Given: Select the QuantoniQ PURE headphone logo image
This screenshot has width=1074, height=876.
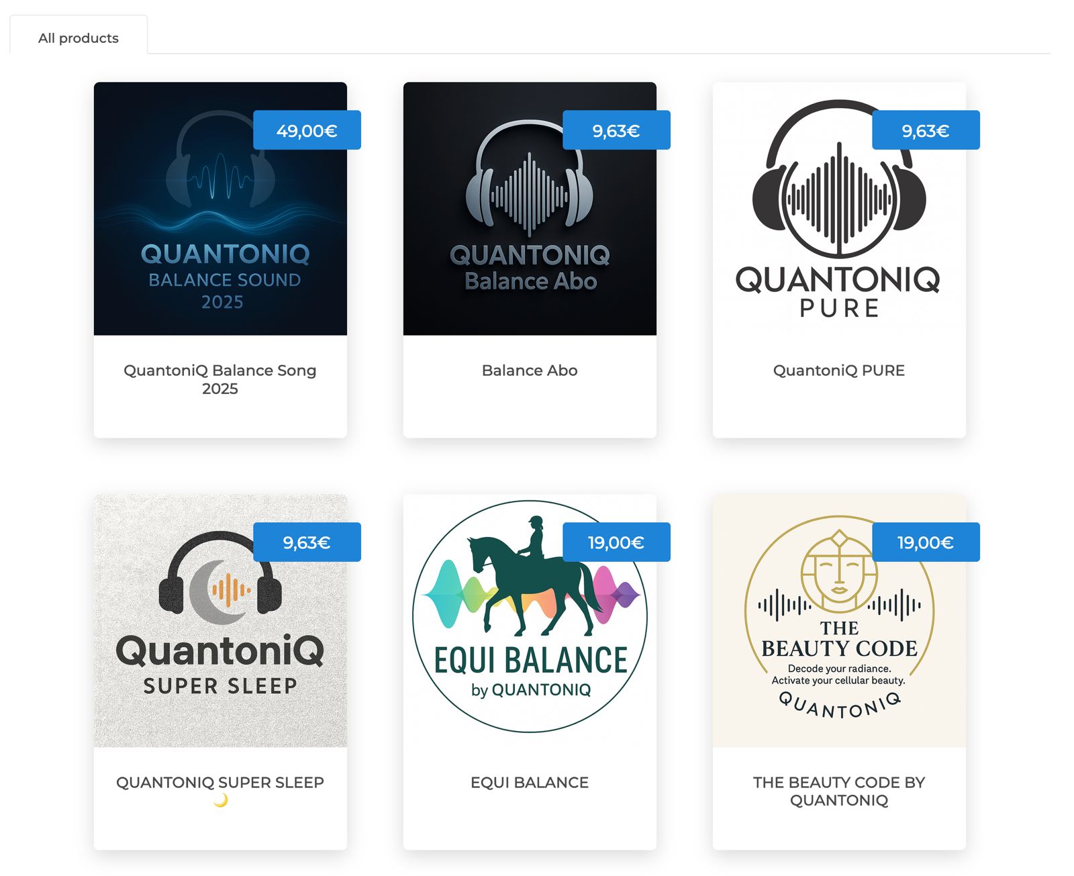Looking at the screenshot, I should point(838,222).
